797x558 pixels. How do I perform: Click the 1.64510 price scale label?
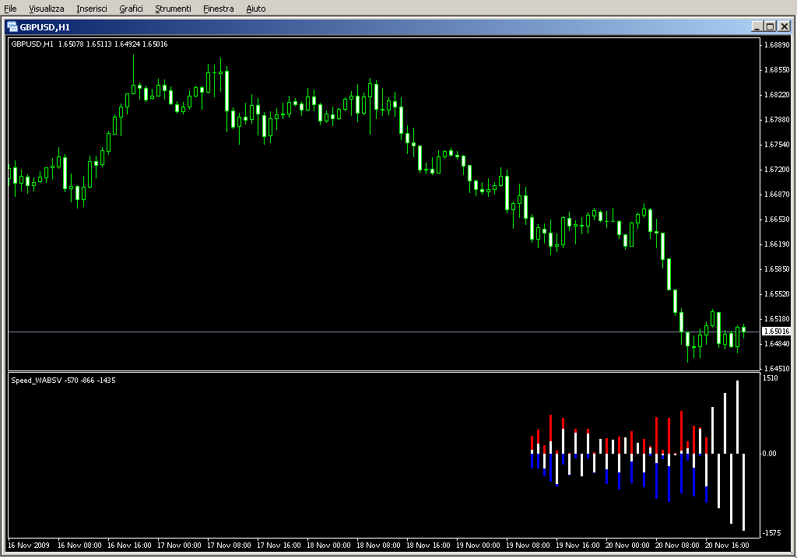(x=778, y=368)
